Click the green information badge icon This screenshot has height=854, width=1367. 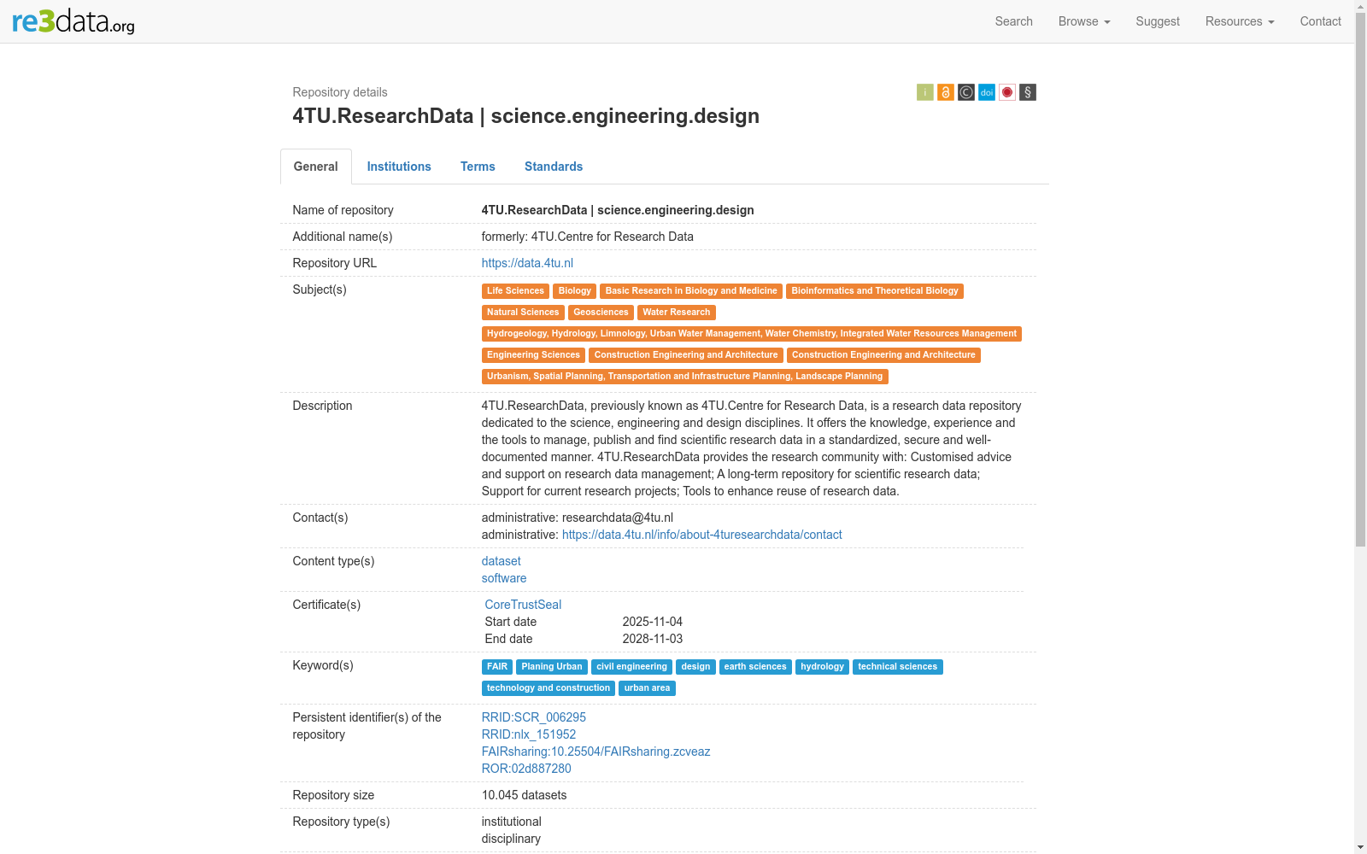(925, 92)
